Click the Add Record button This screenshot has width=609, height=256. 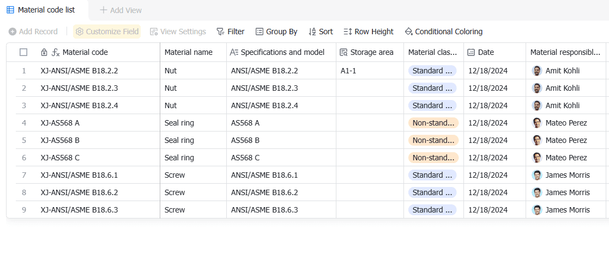pos(33,32)
